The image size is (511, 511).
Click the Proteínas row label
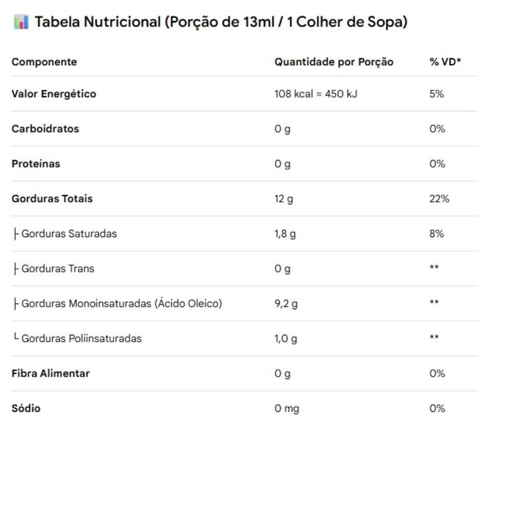point(36,164)
